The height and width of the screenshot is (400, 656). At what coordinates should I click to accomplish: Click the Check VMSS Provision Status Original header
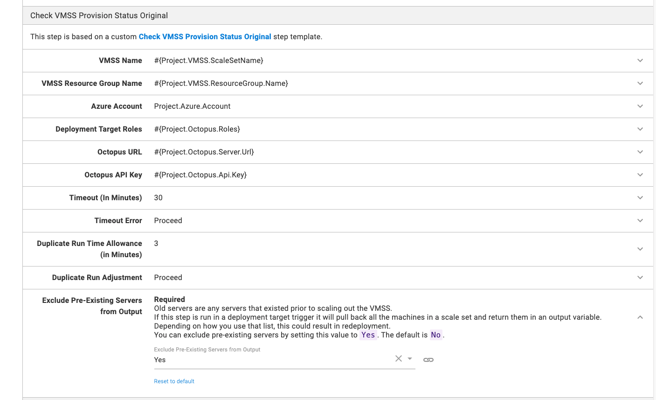(99, 15)
